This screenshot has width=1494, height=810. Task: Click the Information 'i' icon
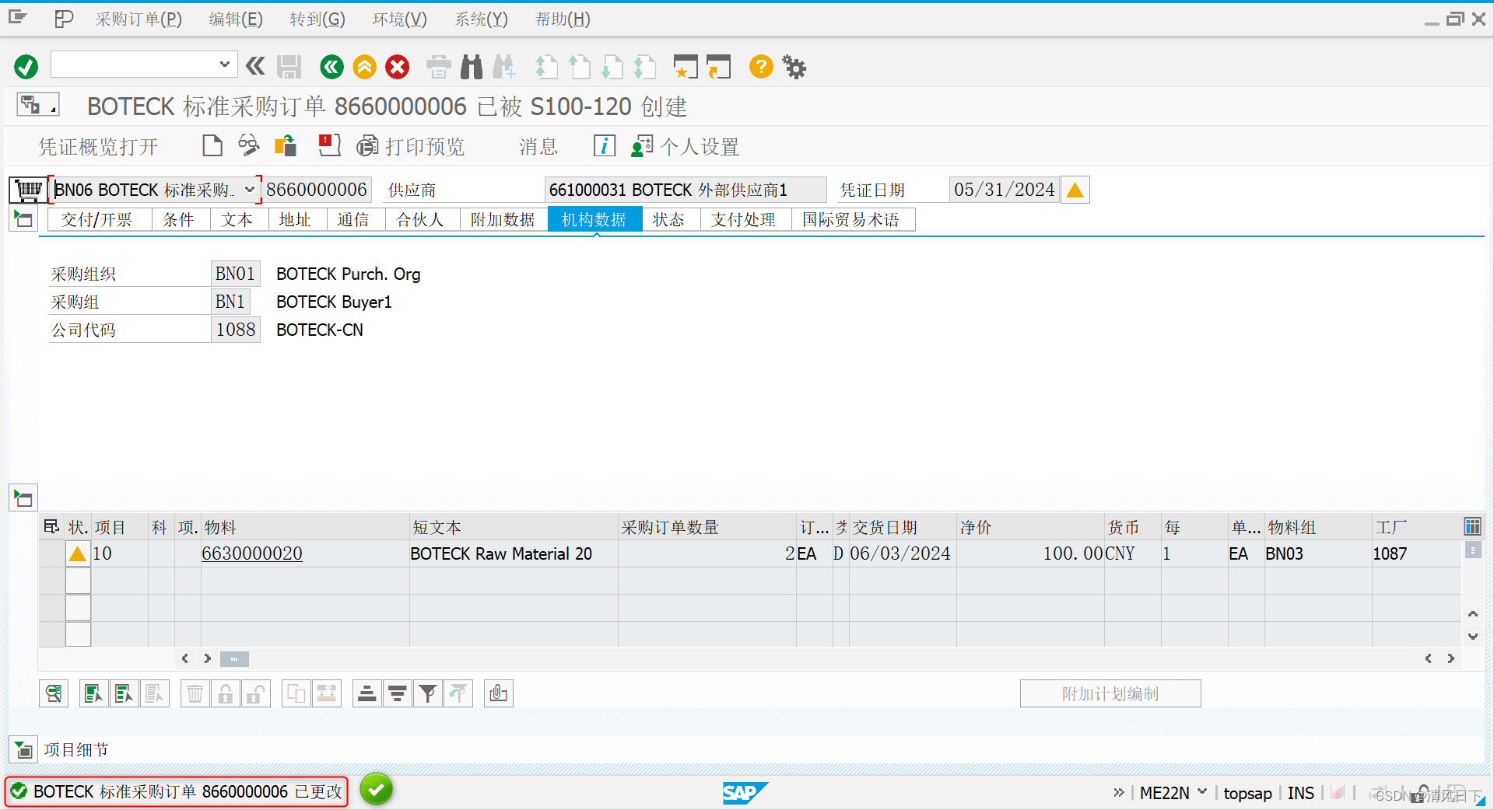click(x=605, y=145)
